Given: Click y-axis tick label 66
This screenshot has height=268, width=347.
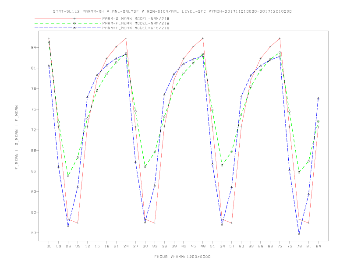Looking at the screenshot, I should (x=33, y=171).
